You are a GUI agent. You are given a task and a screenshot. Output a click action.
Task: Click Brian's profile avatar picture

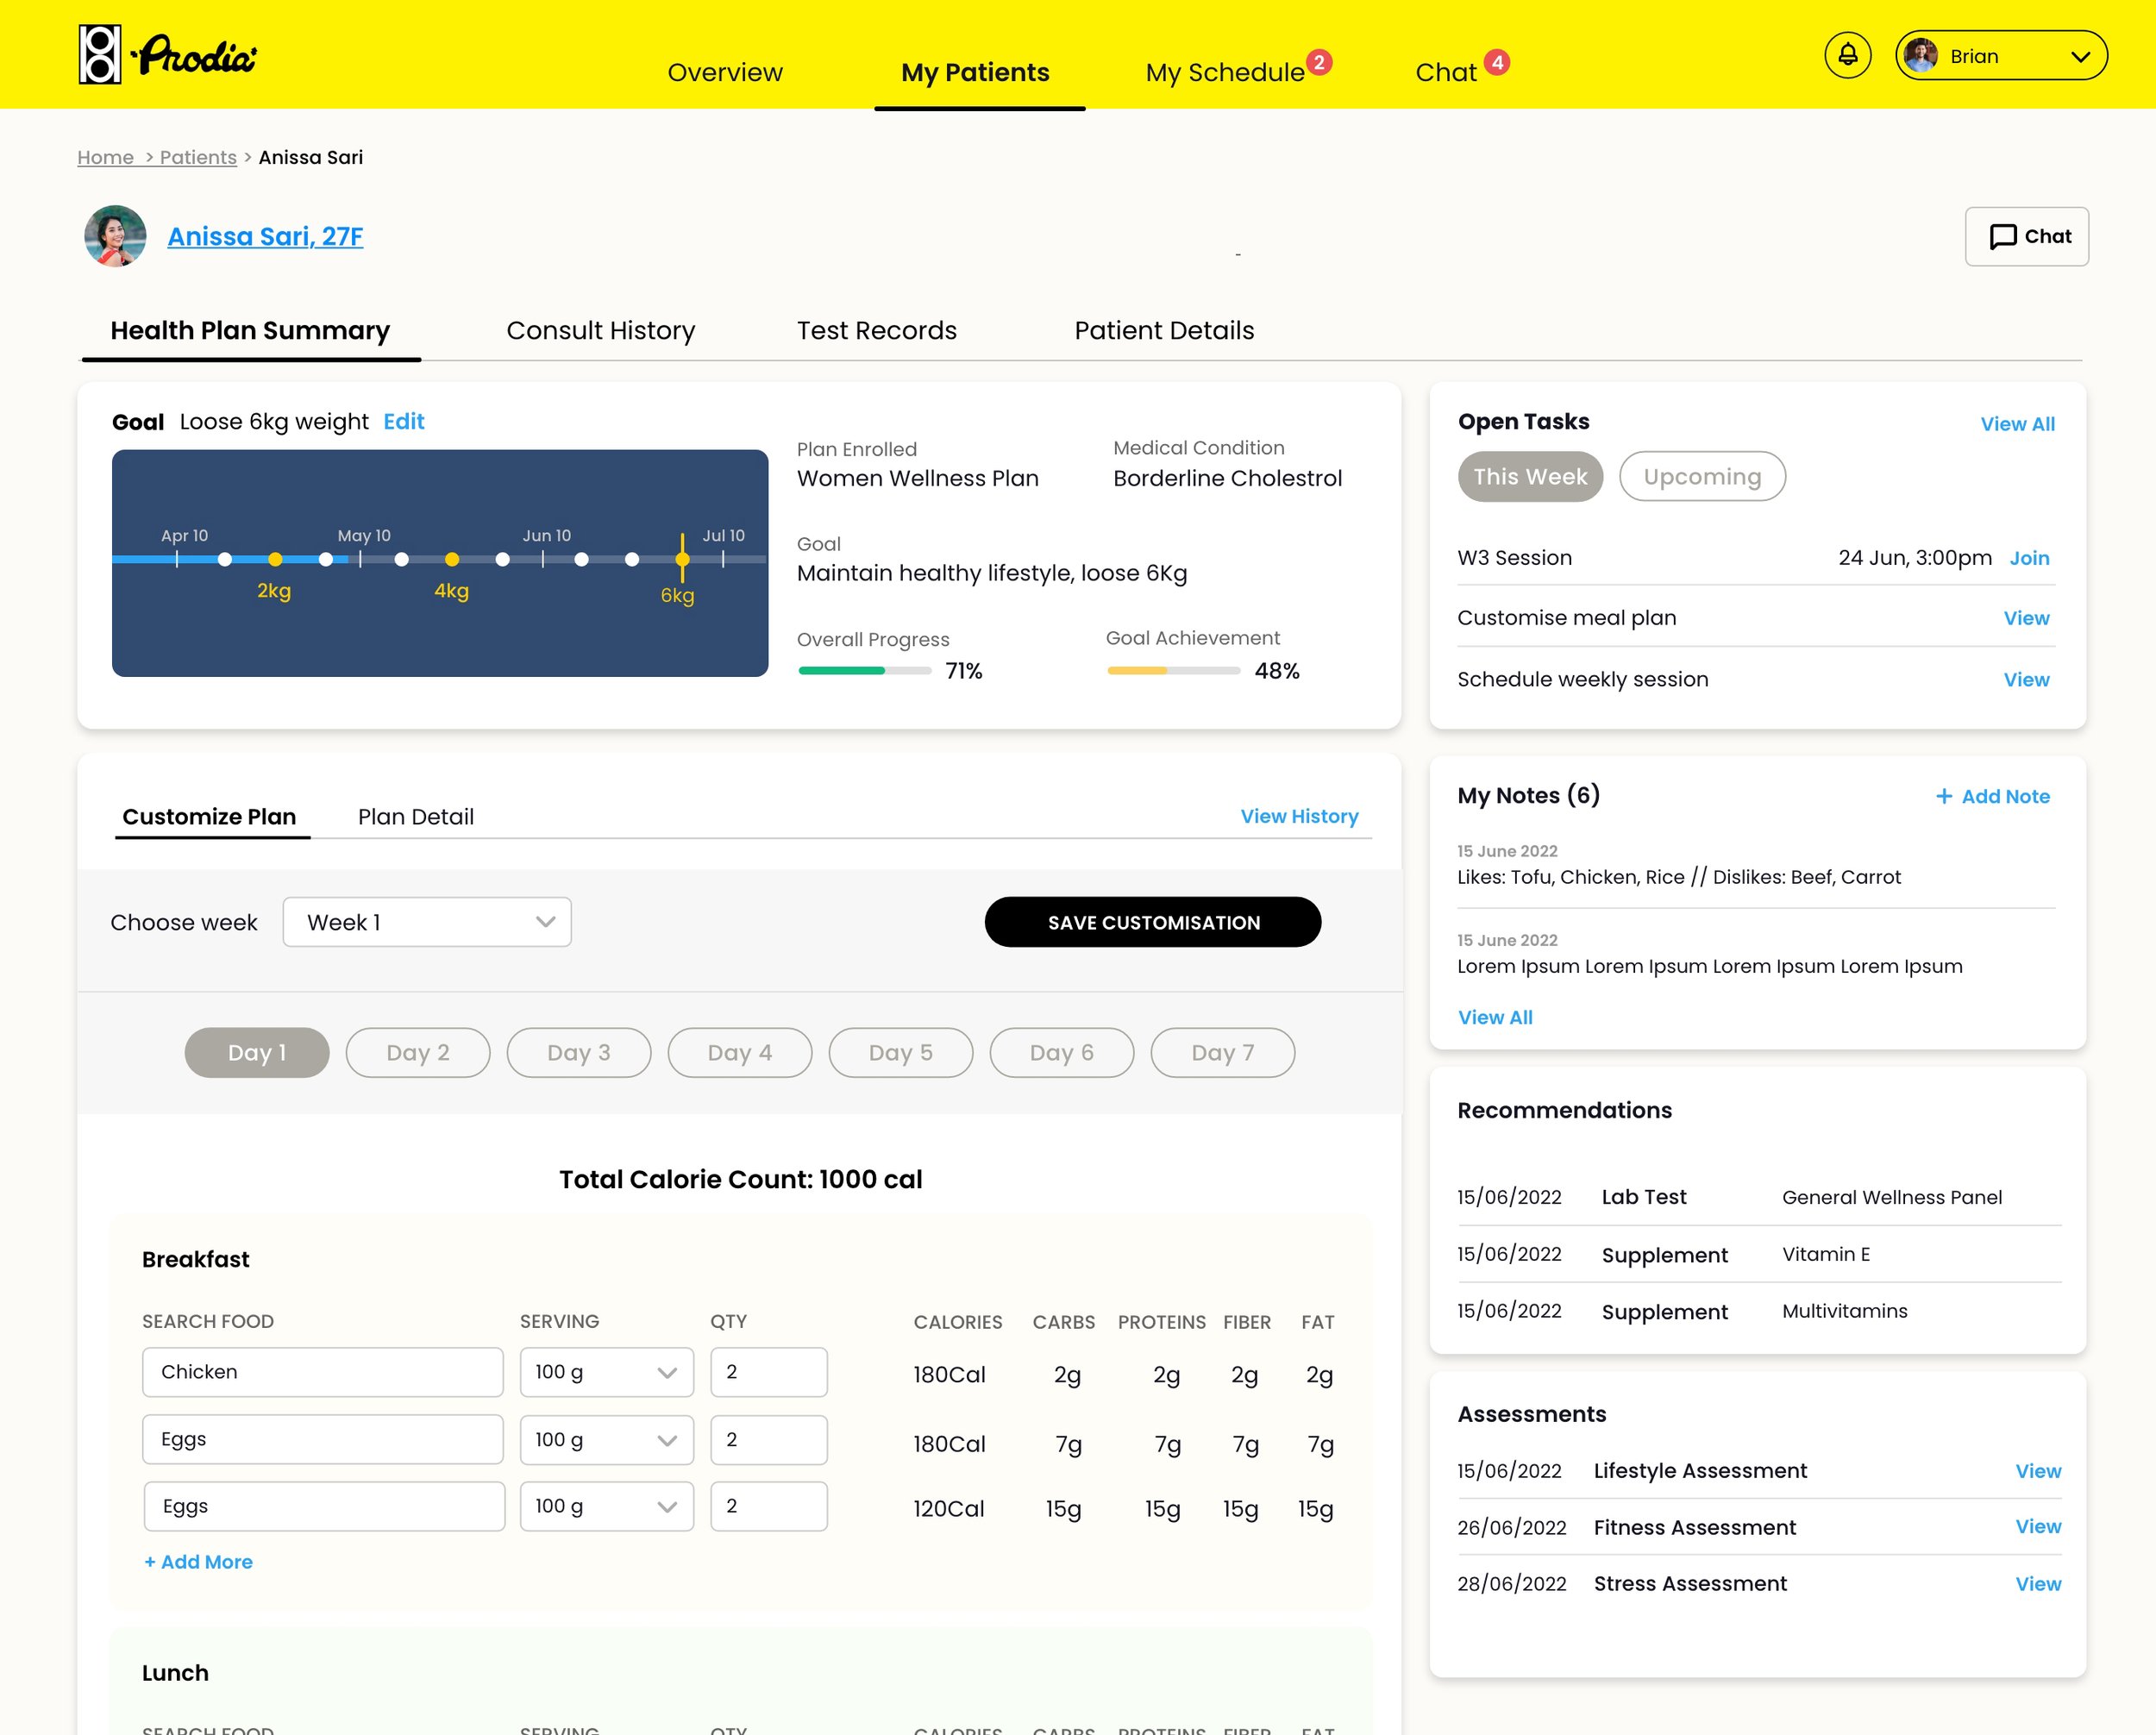[1922, 55]
